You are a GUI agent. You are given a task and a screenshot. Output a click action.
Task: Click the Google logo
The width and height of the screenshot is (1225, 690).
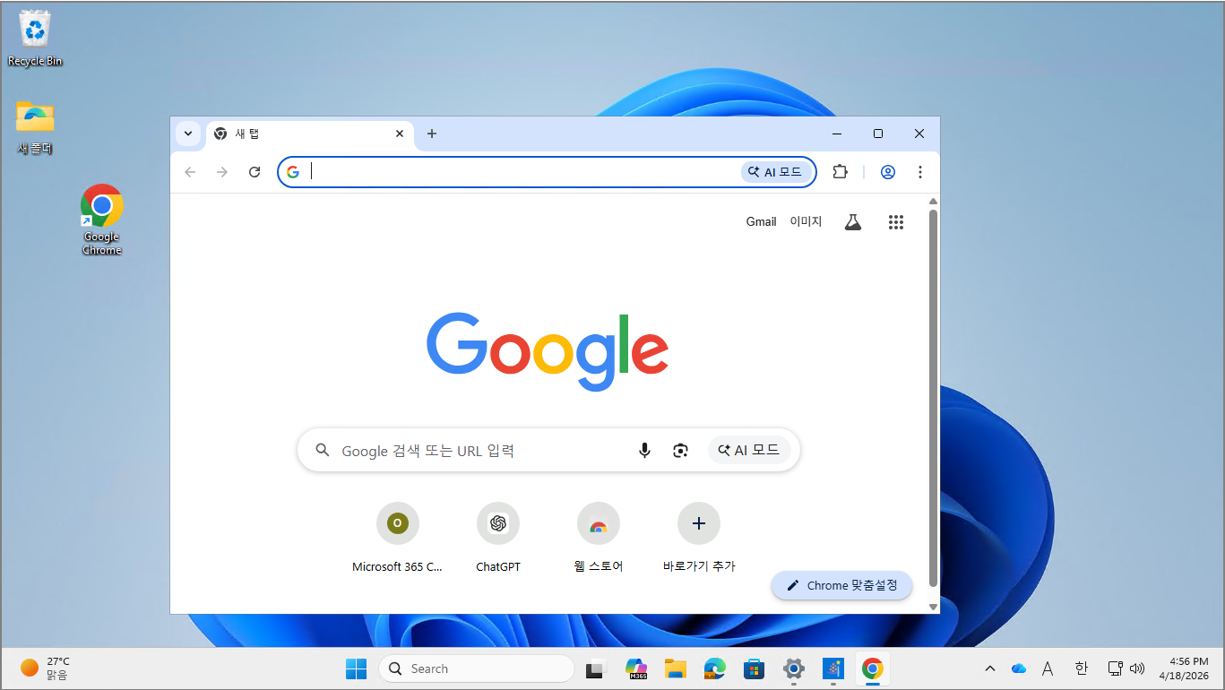pyautogui.click(x=548, y=351)
